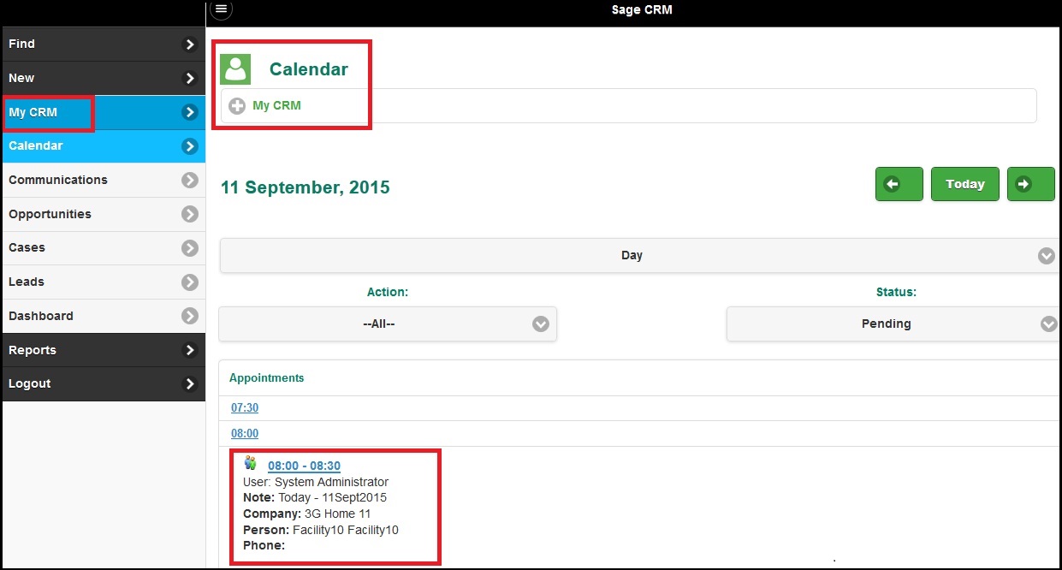1062x570 pixels.
Task: Click Logout in sidebar
Action: coord(104,384)
